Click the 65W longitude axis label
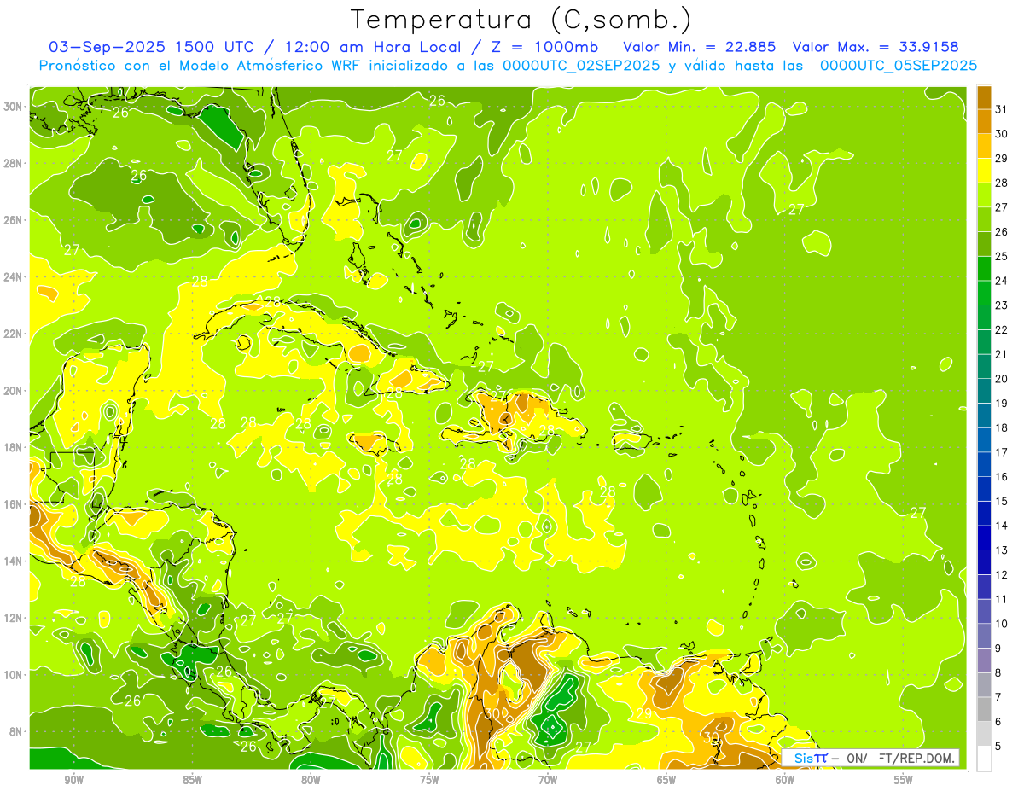 click(x=666, y=780)
